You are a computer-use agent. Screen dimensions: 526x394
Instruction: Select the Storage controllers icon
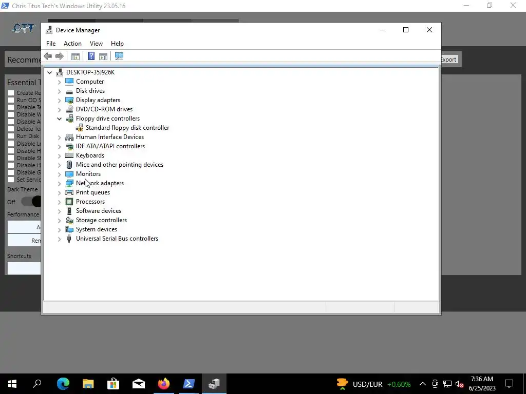69,220
